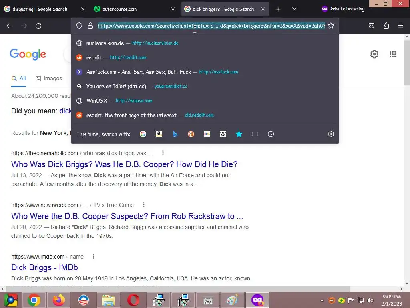Open Google apps grid
This screenshot has width=410, height=308.
tap(393, 54)
